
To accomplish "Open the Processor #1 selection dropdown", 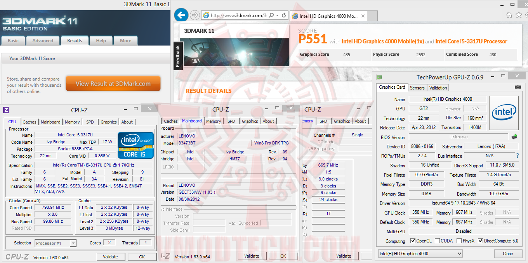I will (x=56, y=243).
